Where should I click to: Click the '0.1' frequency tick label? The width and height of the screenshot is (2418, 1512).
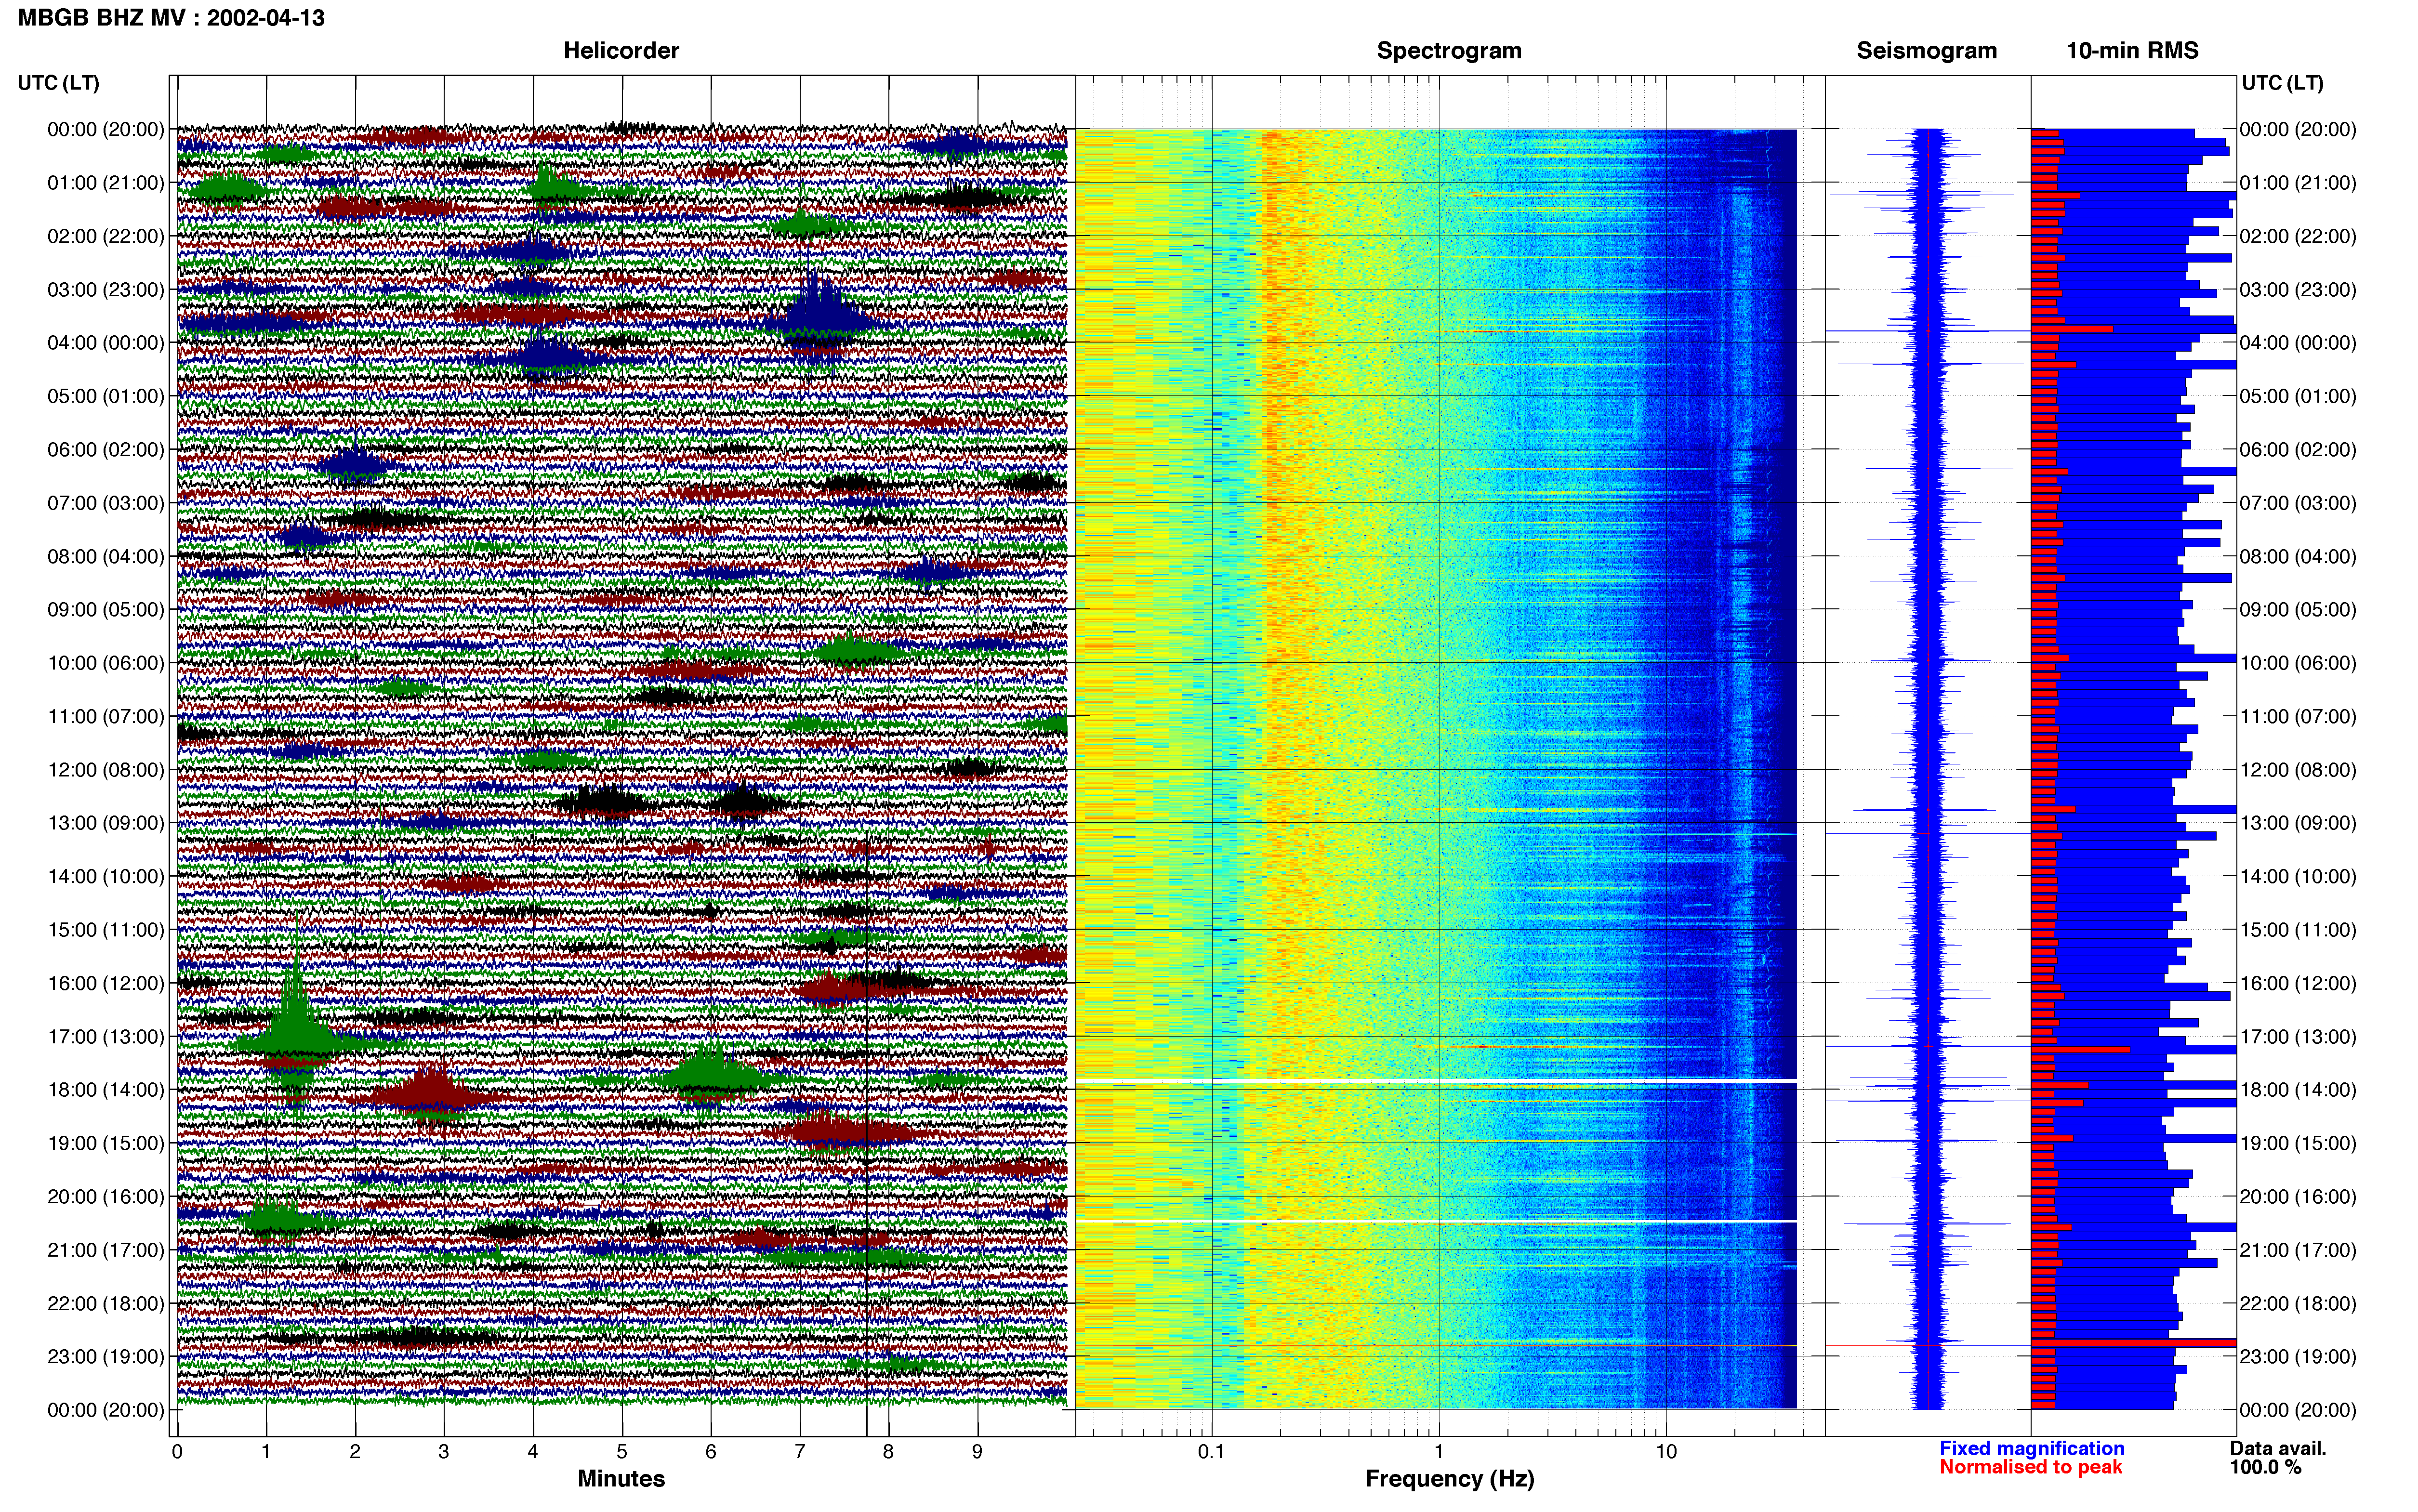pyautogui.click(x=1211, y=1452)
